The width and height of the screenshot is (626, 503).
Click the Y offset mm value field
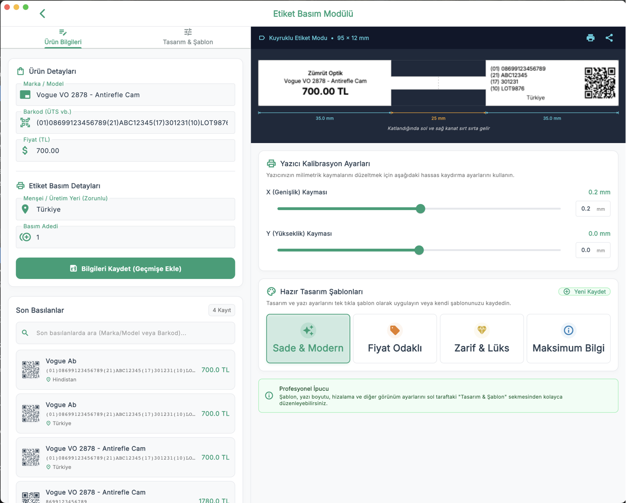click(x=593, y=250)
